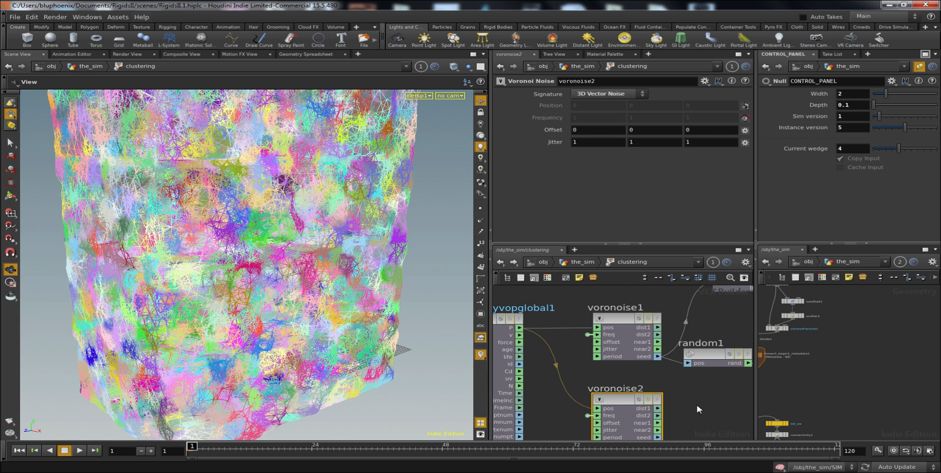Open the persp1 viewport menu
This screenshot has height=473, width=941.
[x=419, y=96]
